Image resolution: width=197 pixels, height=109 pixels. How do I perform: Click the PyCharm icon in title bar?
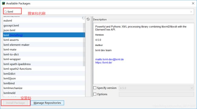pos(4,3)
